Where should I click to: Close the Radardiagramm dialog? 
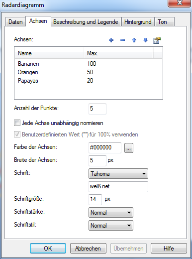click(x=180, y=3)
